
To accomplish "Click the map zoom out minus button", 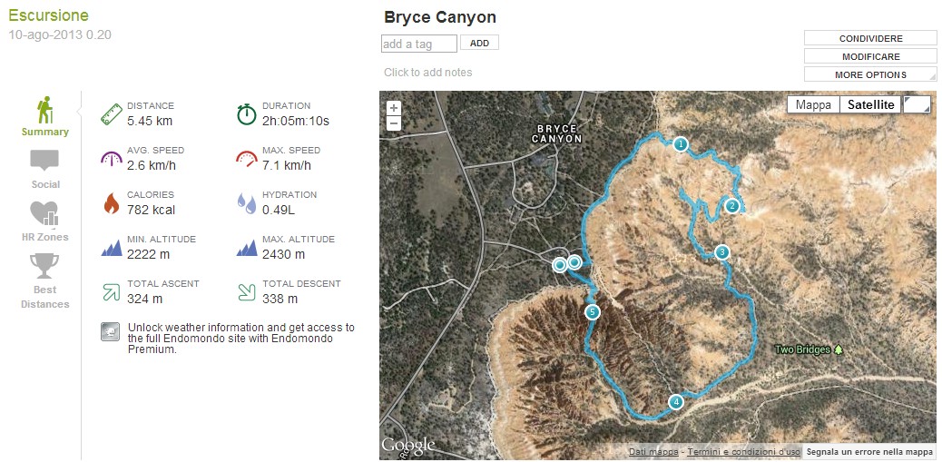I will click(394, 123).
